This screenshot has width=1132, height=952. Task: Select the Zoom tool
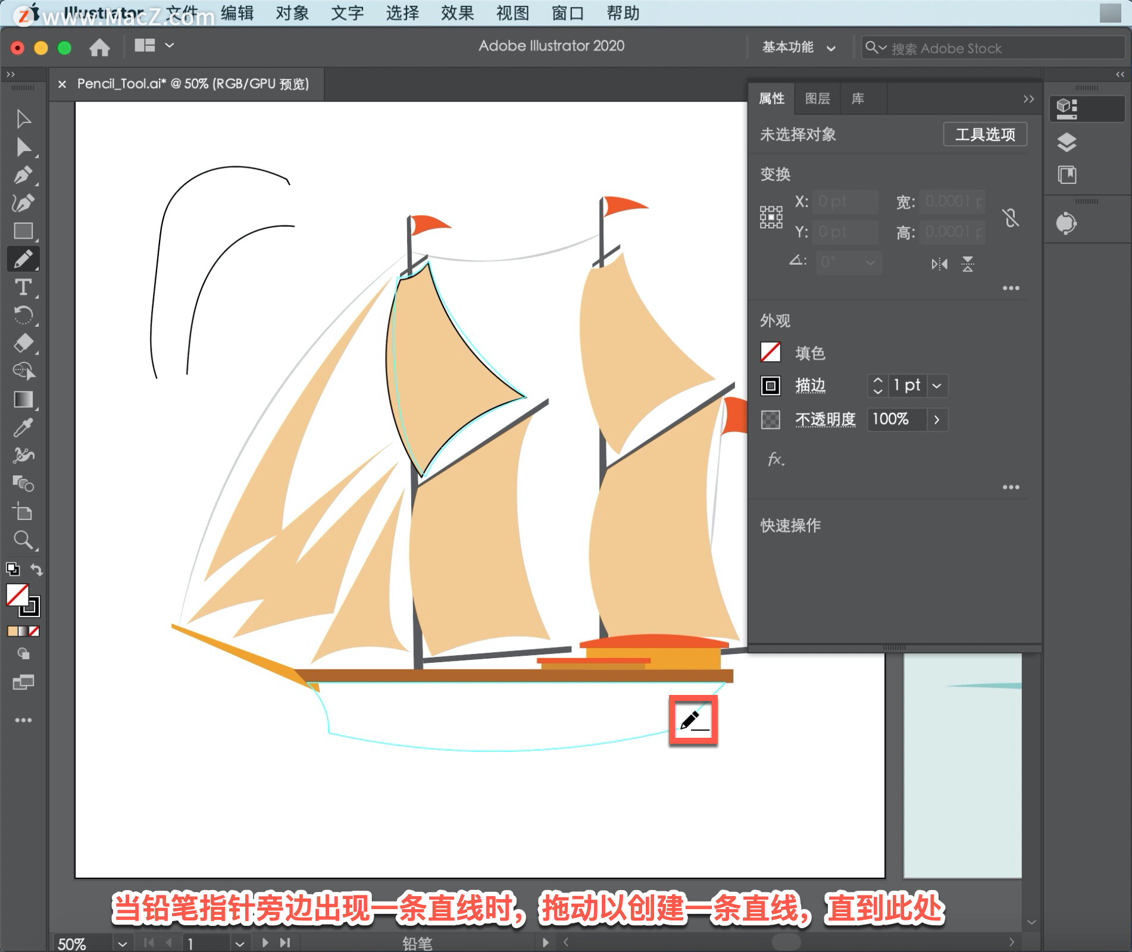(23, 540)
